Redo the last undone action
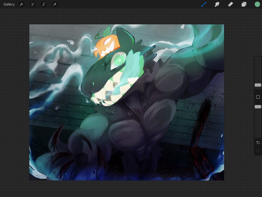 258,151
